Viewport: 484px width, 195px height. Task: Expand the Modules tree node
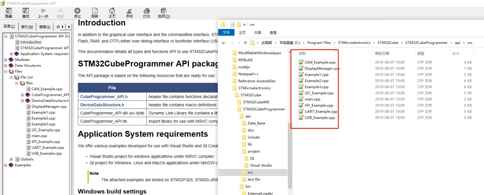pos(6,60)
